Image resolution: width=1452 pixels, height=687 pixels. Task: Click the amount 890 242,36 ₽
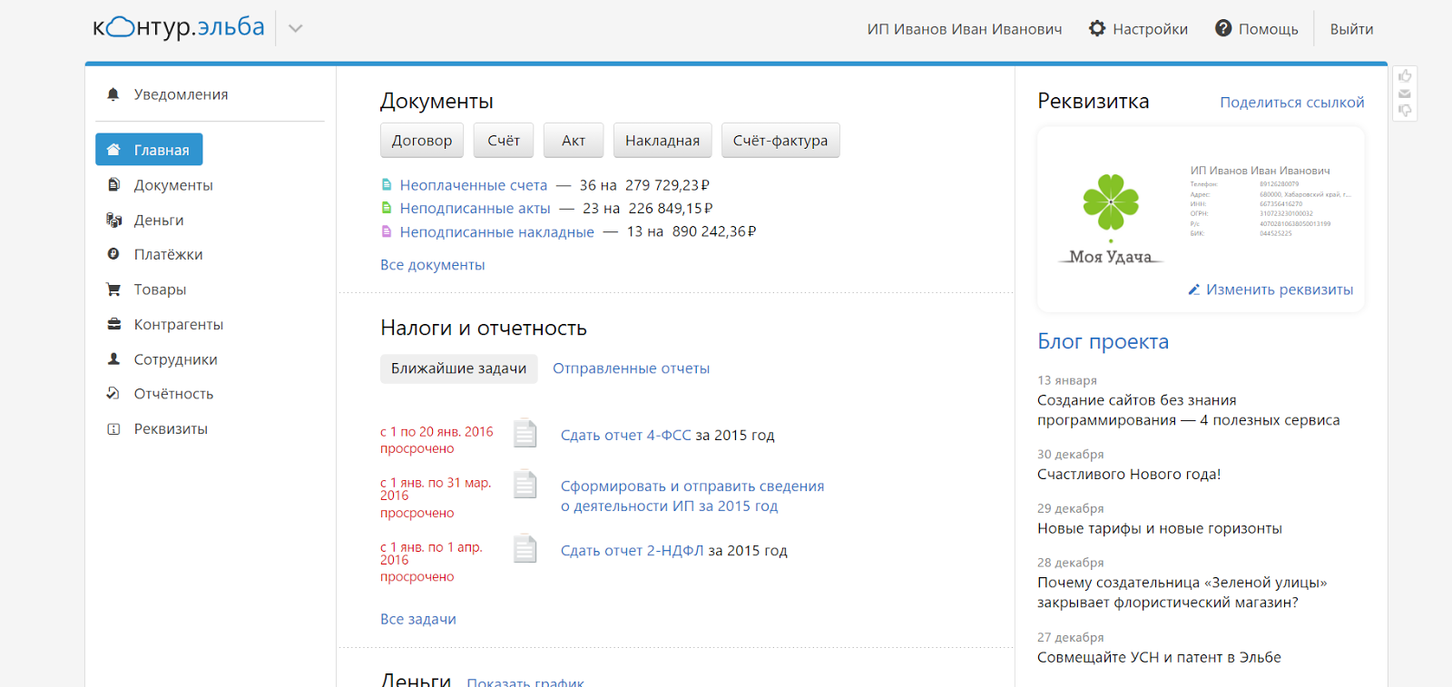[x=714, y=232]
